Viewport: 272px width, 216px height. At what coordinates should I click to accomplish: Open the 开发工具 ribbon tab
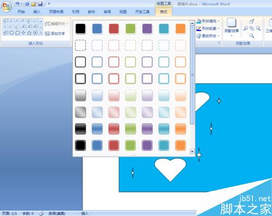[x=143, y=12]
